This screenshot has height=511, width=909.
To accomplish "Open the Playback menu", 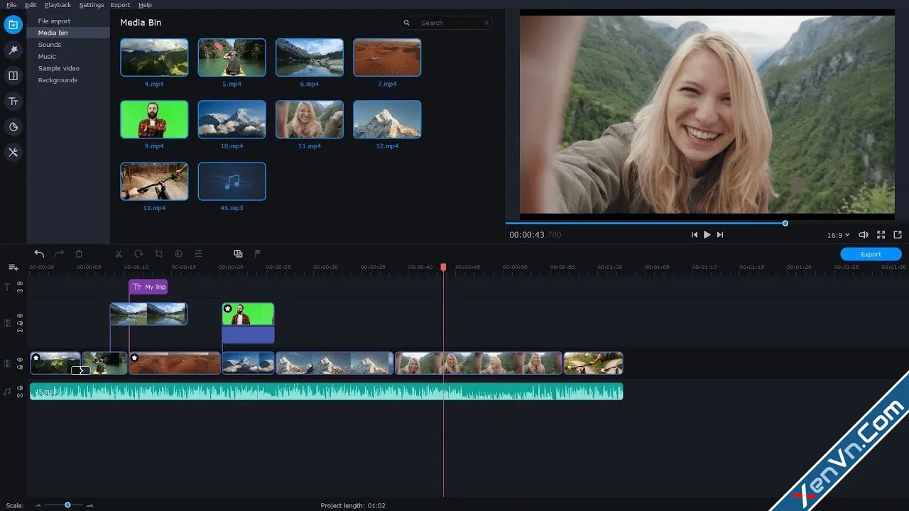I will pyautogui.click(x=58, y=5).
